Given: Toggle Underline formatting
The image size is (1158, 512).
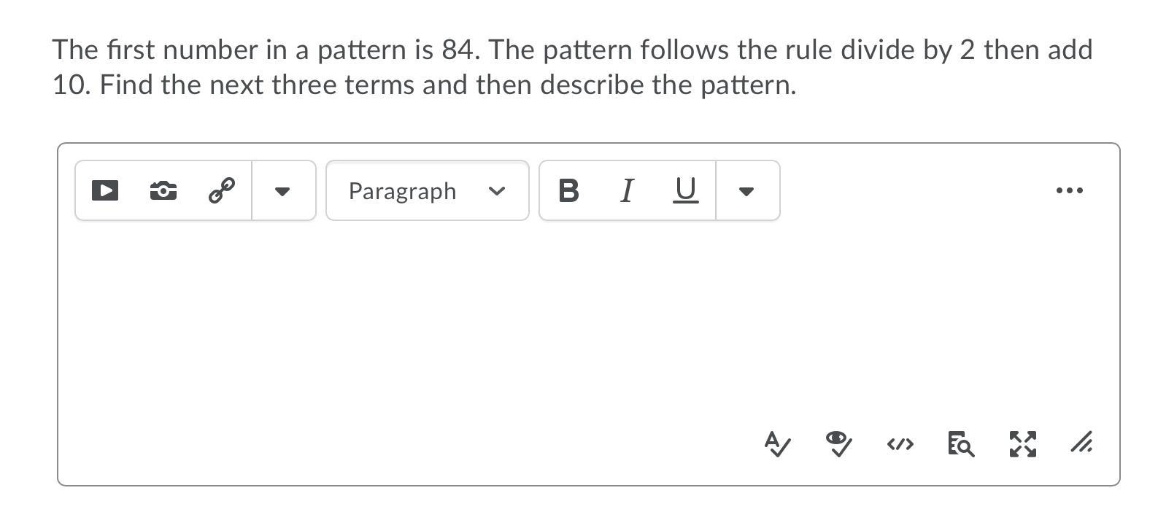Looking at the screenshot, I should (x=685, y=191).
